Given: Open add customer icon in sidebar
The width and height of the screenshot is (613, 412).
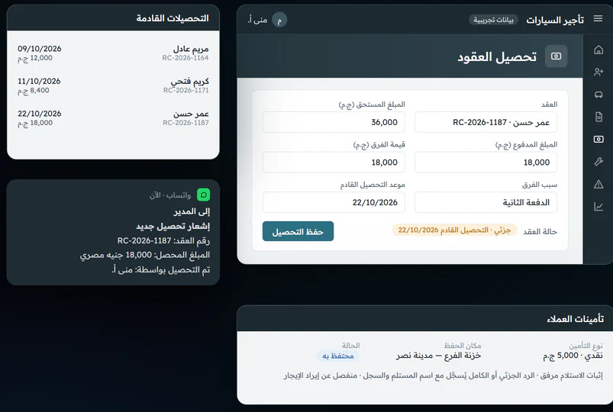Looking at the screenshot, I should point(598,72).
